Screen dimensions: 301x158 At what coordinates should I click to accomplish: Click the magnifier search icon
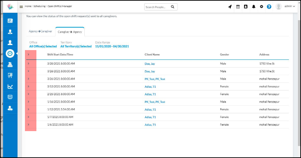pyautogui.click(x=173, y=7)
